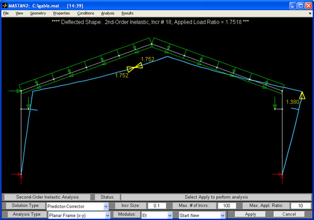Open the Conditions menu
Viewport: 314px width, 220px height.
click(85, 13)
